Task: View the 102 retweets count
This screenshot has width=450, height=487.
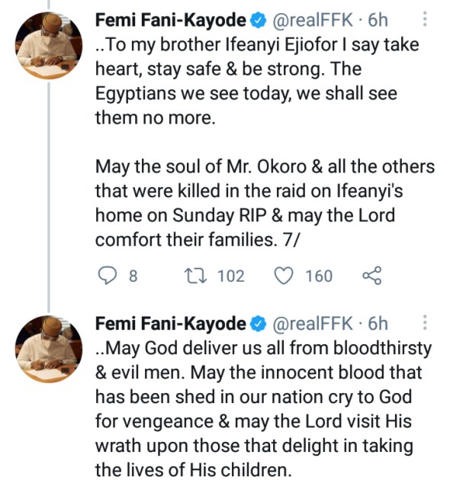Action: pyautogui.click(x=231, y=276)
